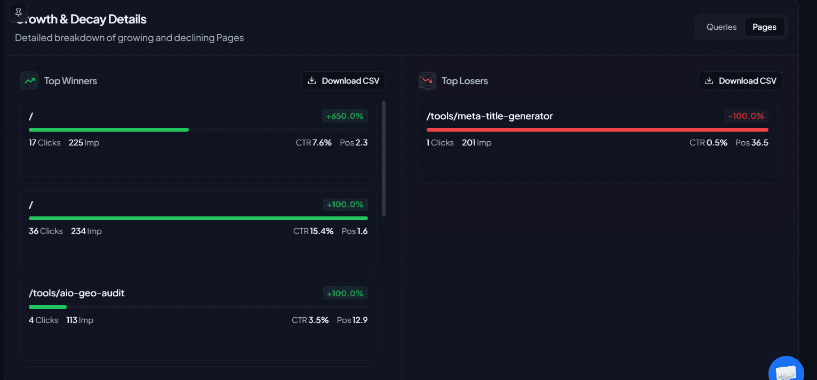The image size is (817, 380).
Task: Click green progress bar of 17 Clicks card
Action: [x=109, y=130]
